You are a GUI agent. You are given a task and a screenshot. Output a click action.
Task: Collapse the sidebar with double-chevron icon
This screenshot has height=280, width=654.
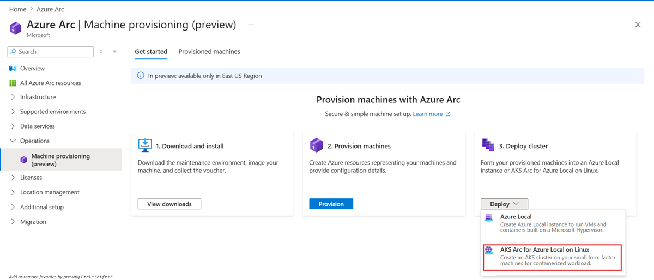tap(114, 52)
